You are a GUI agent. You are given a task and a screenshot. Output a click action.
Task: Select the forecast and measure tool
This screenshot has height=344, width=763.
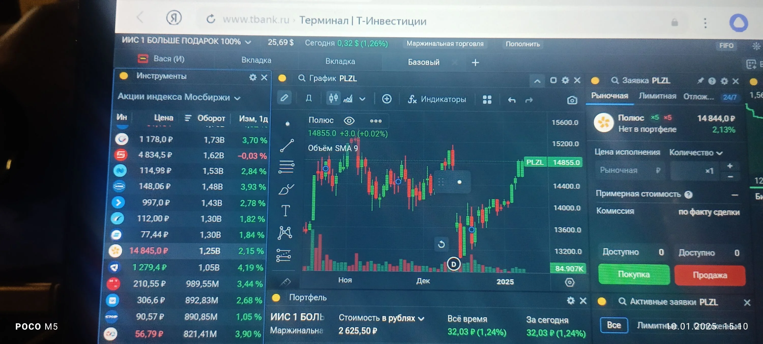click(284, 255)
